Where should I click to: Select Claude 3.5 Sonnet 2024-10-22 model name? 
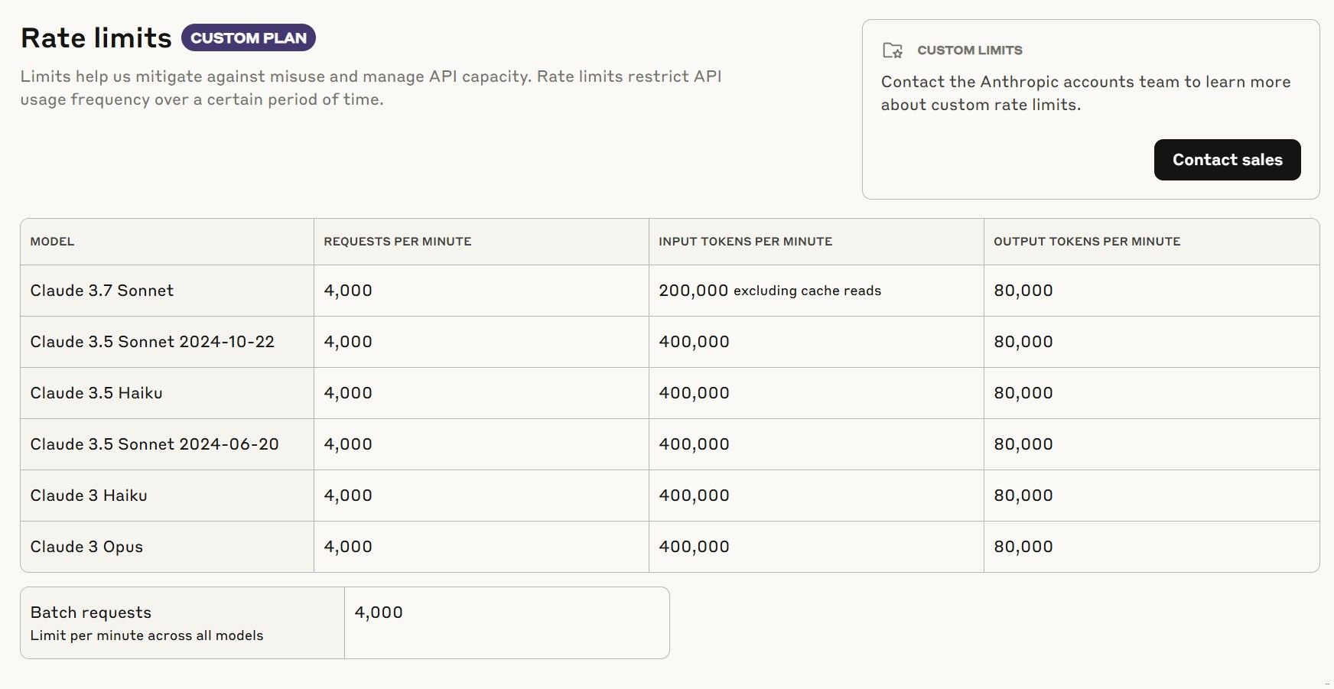(x=152, y=342)
